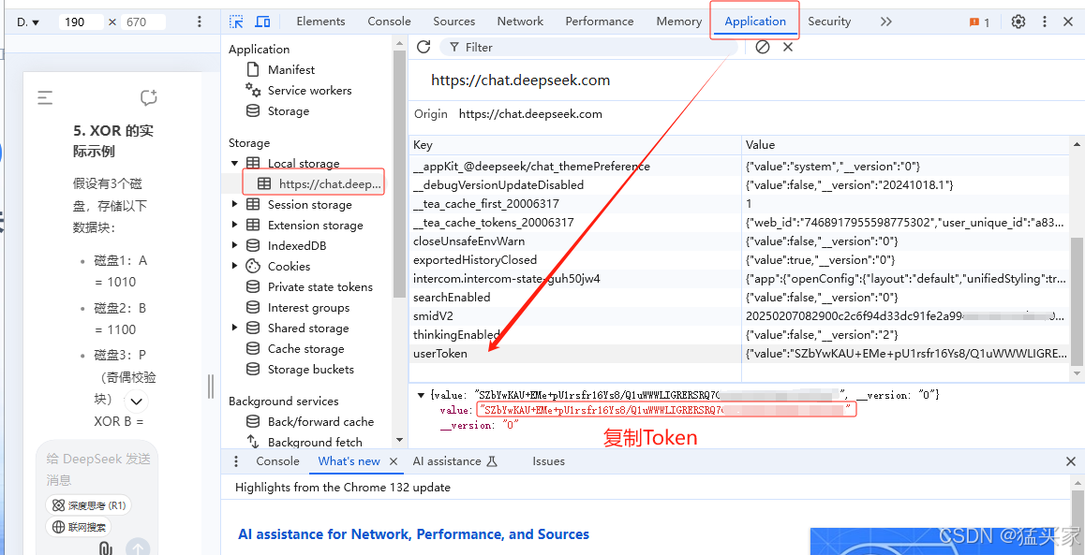This screenshot has height=555, width=1085.
Task: Open DeepSeek sidebar menu icon
Action: [45, 97]
